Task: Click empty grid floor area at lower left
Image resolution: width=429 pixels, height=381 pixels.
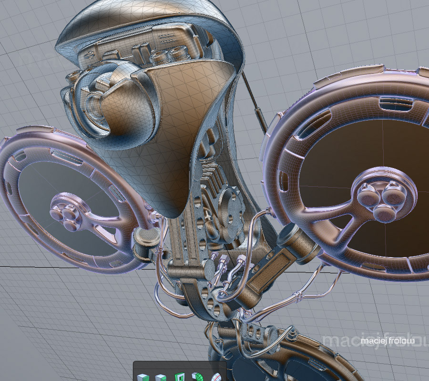Action: [68, 328]
